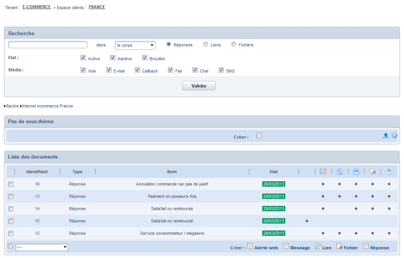Check the row checkbox for document 15
The width and height of the screenshot is (404, 258).
click(x=11, y=221)
